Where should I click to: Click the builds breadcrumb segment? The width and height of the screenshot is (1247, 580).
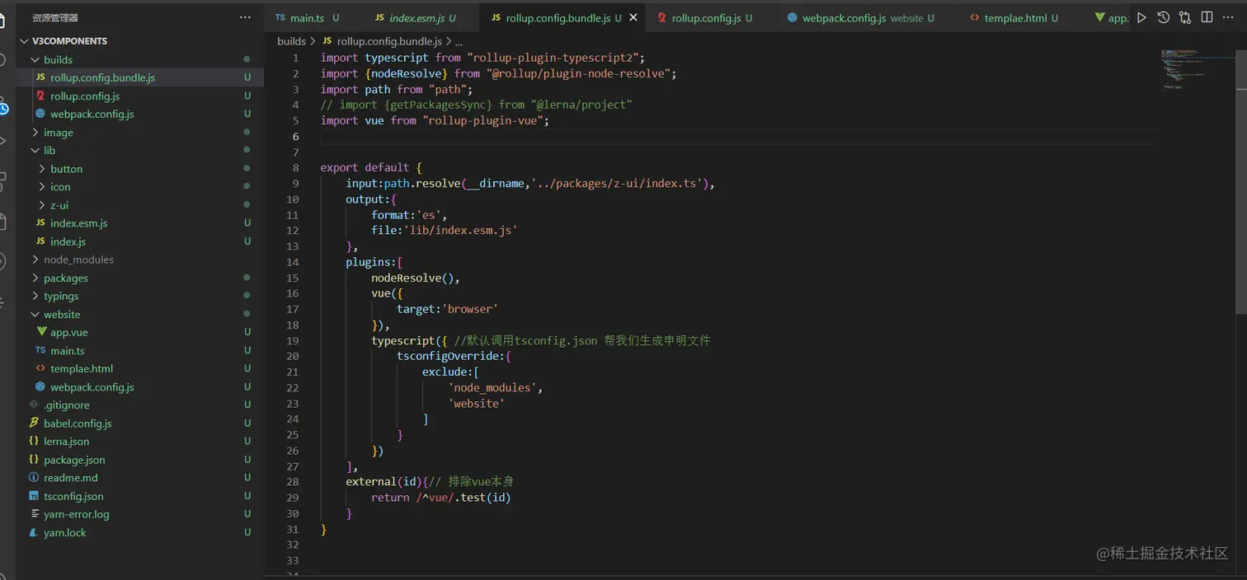click(291, 41)
